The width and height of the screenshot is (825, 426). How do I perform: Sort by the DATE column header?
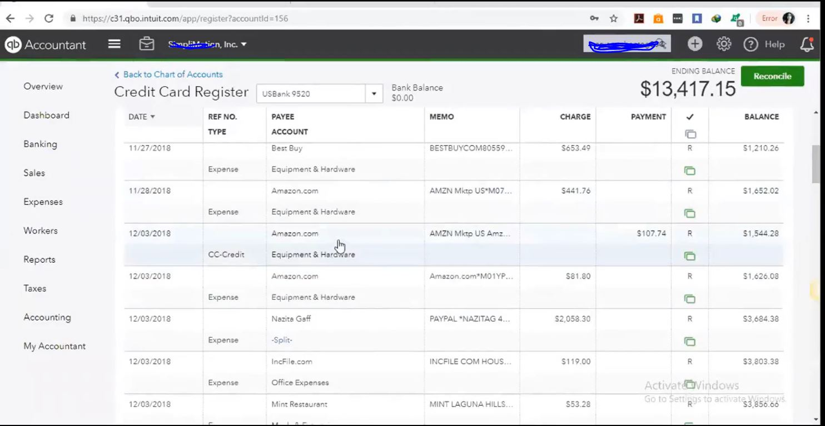click(x=141, y=117)
